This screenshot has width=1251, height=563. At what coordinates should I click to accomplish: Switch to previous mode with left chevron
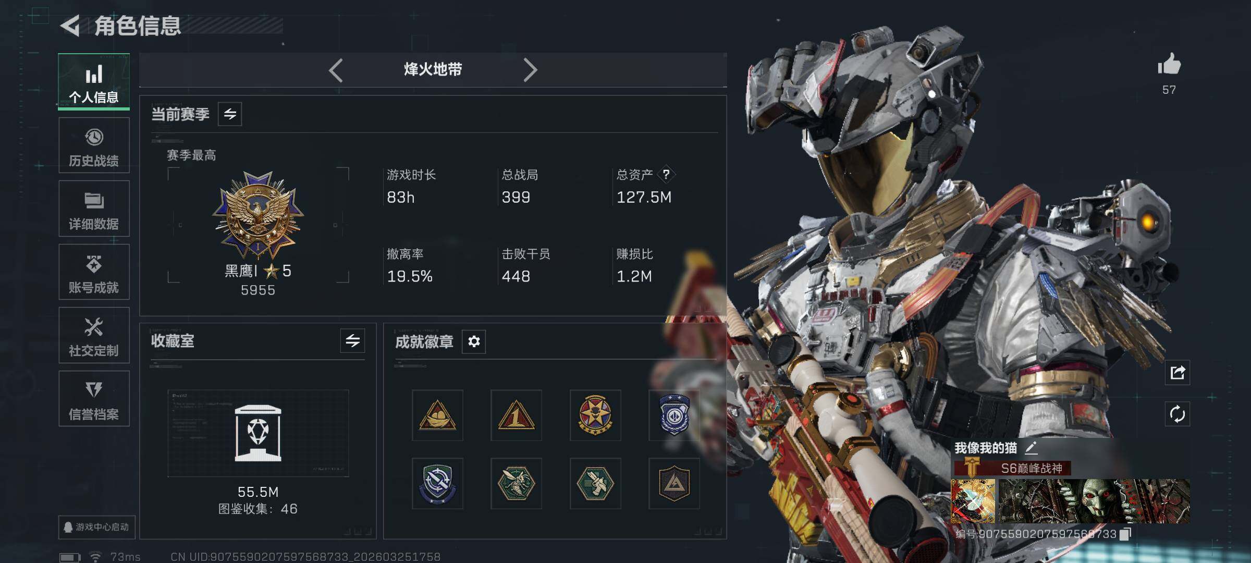click(336, 70)
